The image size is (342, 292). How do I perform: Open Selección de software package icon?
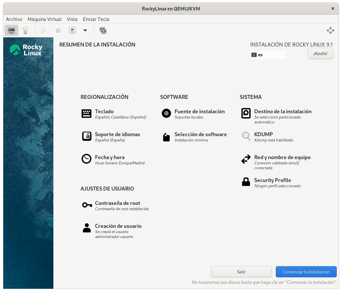(x=166, y=137)
